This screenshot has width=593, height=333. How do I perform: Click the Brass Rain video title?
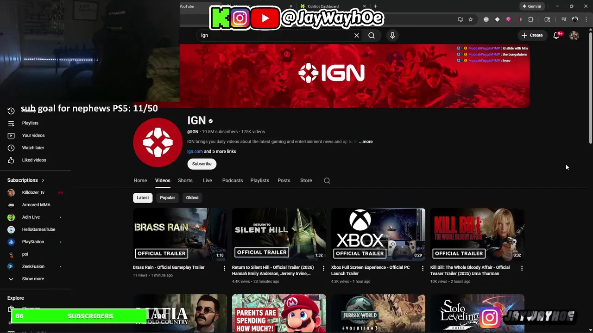169,267
